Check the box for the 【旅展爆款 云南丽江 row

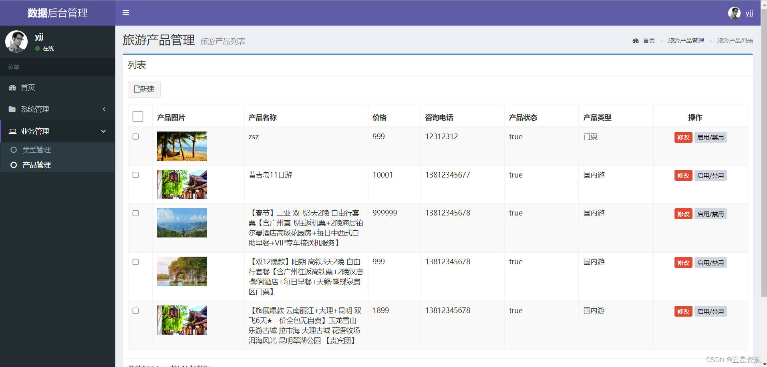pos(136,311)
